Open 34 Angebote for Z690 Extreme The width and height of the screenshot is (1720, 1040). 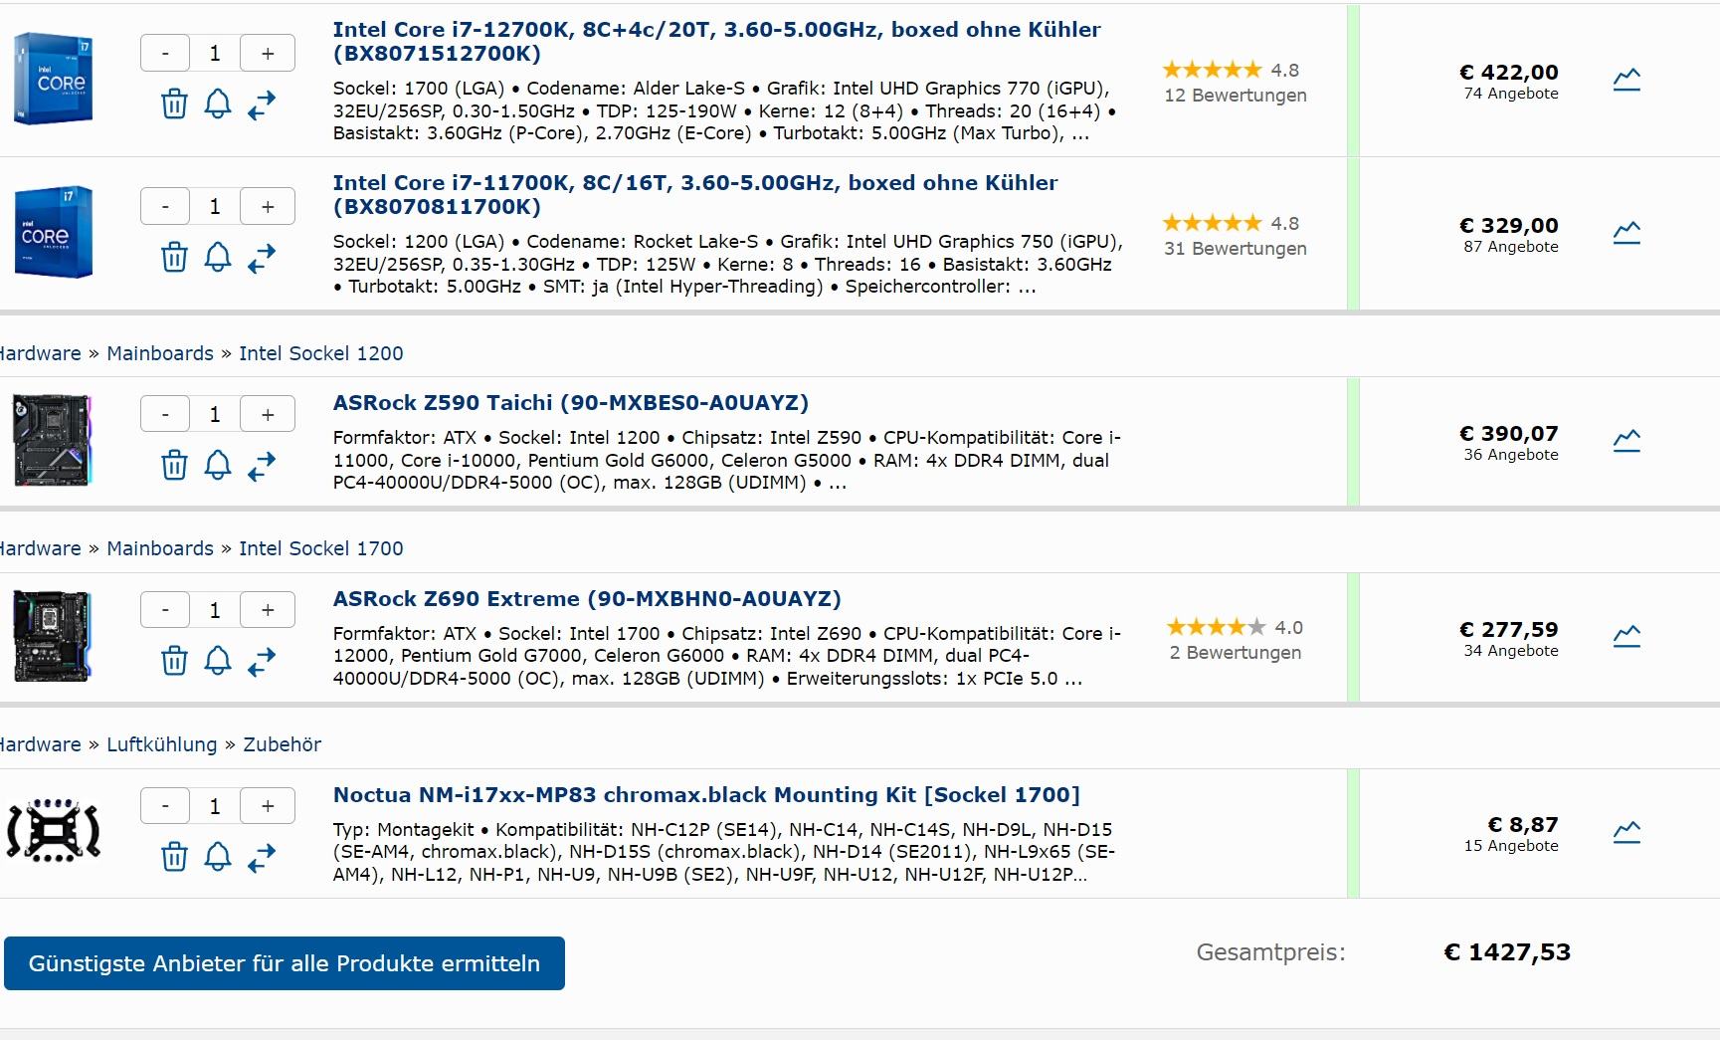pos(1511,651)
